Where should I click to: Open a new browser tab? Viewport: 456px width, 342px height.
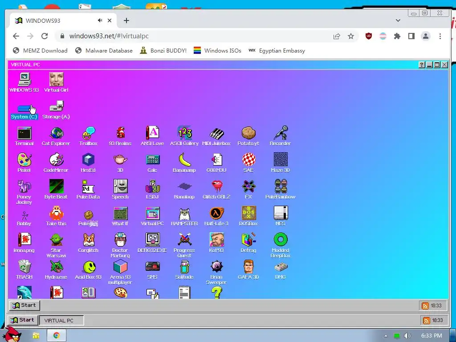pyautogui.click(x=126, y=20)
